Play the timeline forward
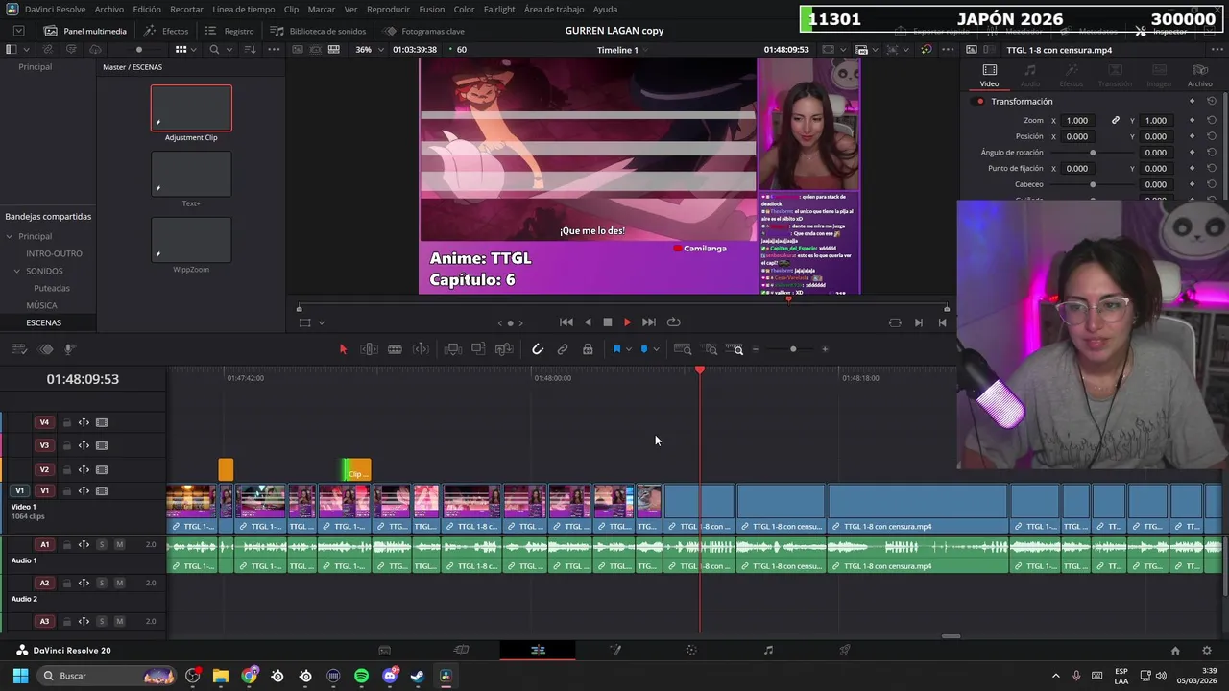Screen dimensions: 1229x691 click(x=627, y=322)
